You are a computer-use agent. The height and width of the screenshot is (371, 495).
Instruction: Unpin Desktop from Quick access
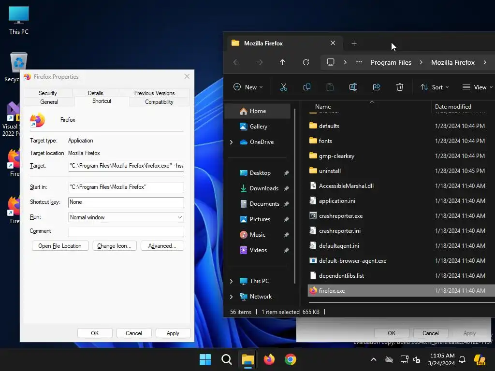pyautogui.click(x=286, y=173)
